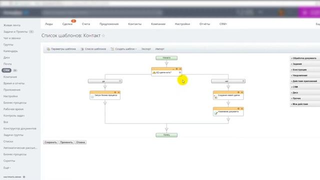Screen dimensions: 320x180
Task: Open "Задачи и Проекты" in the sidebar
Action: [x=15, y=31]
